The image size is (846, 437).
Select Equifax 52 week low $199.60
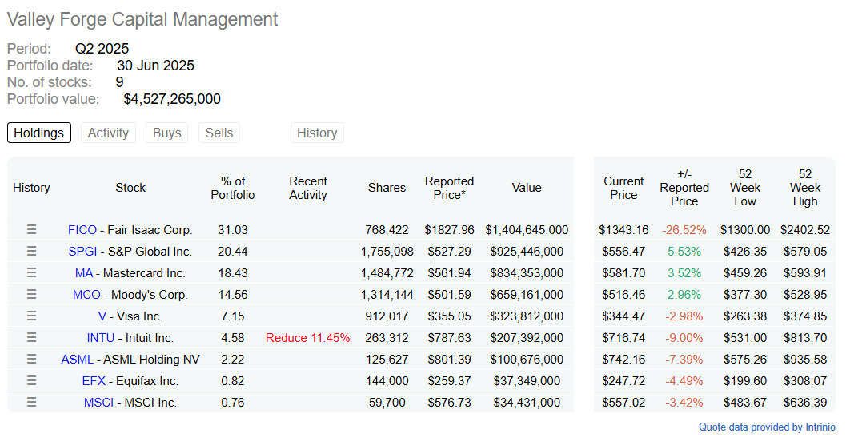(x=745, y=381)
